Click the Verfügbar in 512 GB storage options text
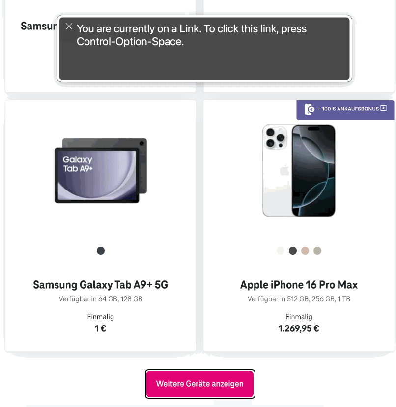 coord(299,298)
